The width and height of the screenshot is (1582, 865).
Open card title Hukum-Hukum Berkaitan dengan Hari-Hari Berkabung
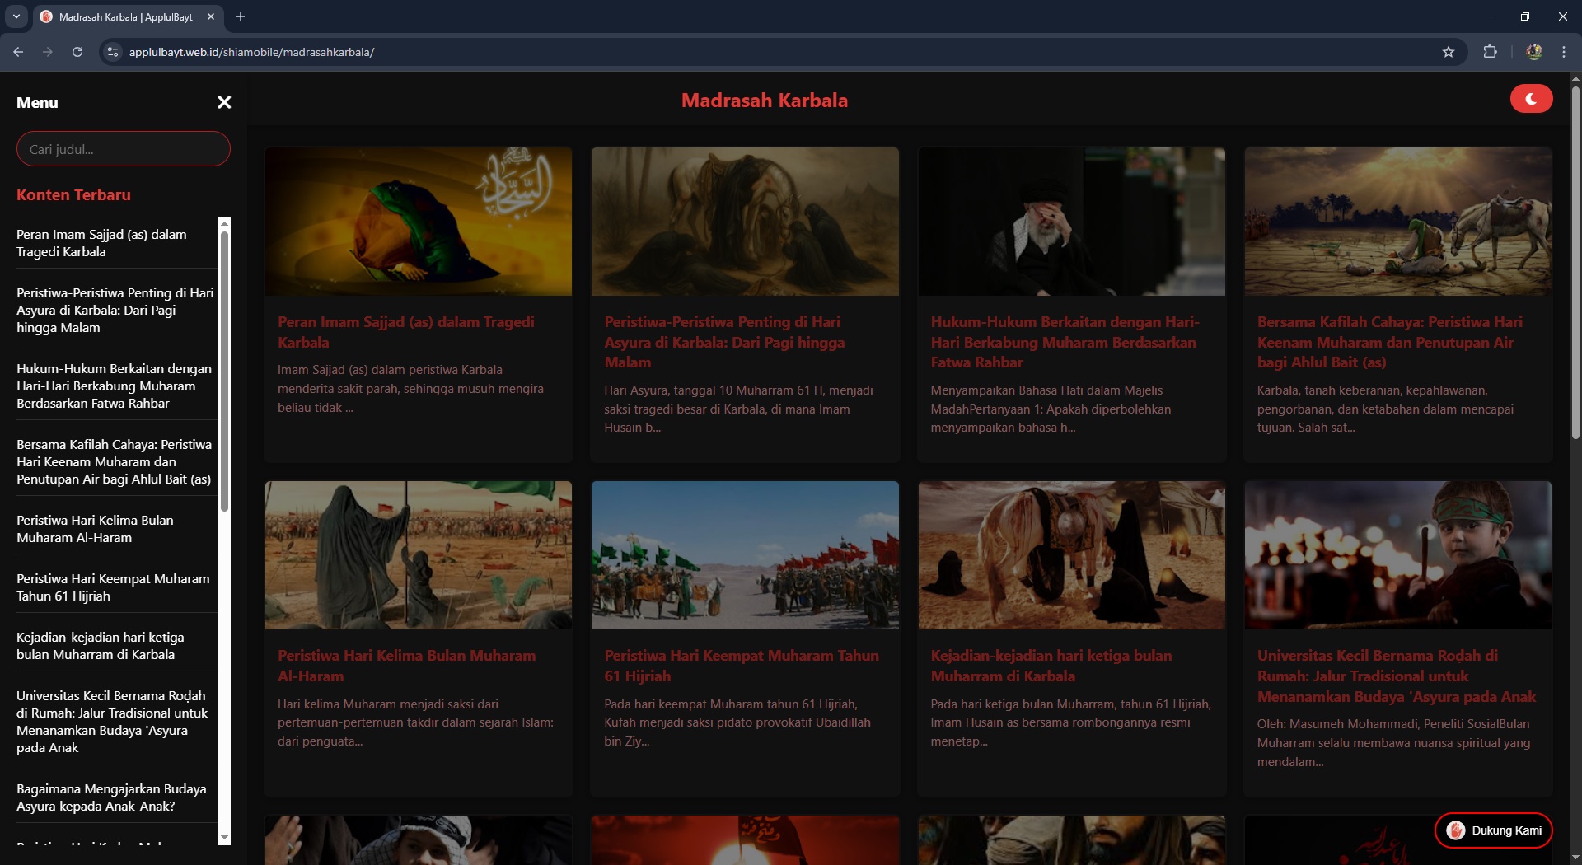point(1065,342)
